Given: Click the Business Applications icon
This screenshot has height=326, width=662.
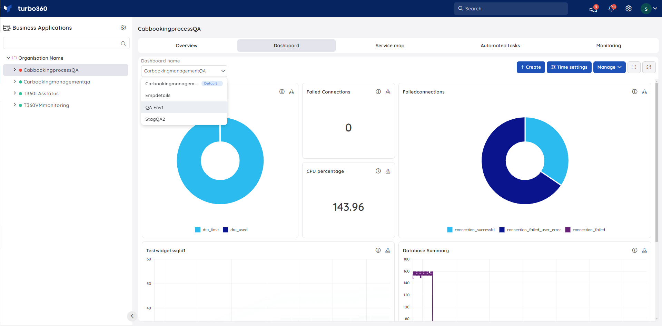Looking at the screenshot, I should tap(7, 28).
